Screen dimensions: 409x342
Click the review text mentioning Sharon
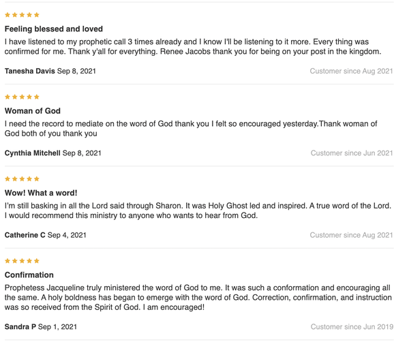pyautogui.click(x=198, y=211)
